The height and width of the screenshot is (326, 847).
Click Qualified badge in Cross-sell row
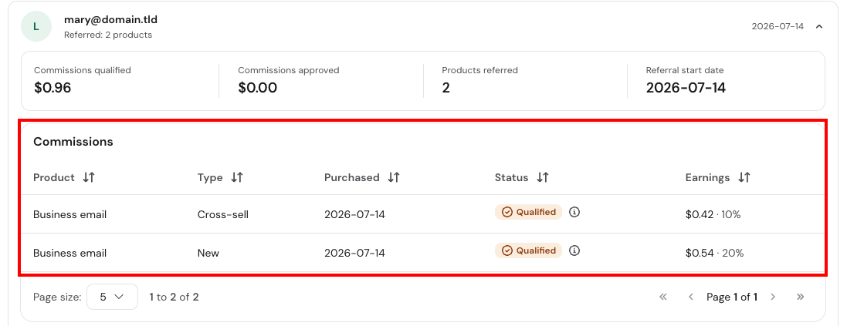pos(528,212)
